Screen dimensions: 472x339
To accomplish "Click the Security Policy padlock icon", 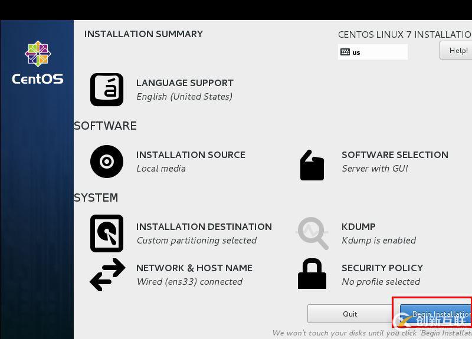I will coord(312,274).
